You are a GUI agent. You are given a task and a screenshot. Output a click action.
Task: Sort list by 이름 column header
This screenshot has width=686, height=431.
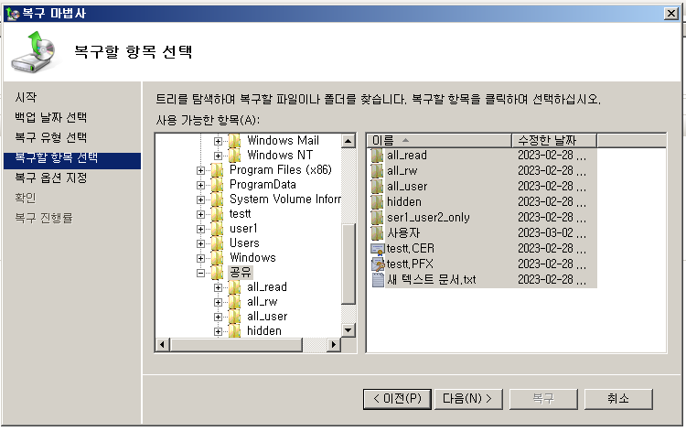tap(439, 140)
